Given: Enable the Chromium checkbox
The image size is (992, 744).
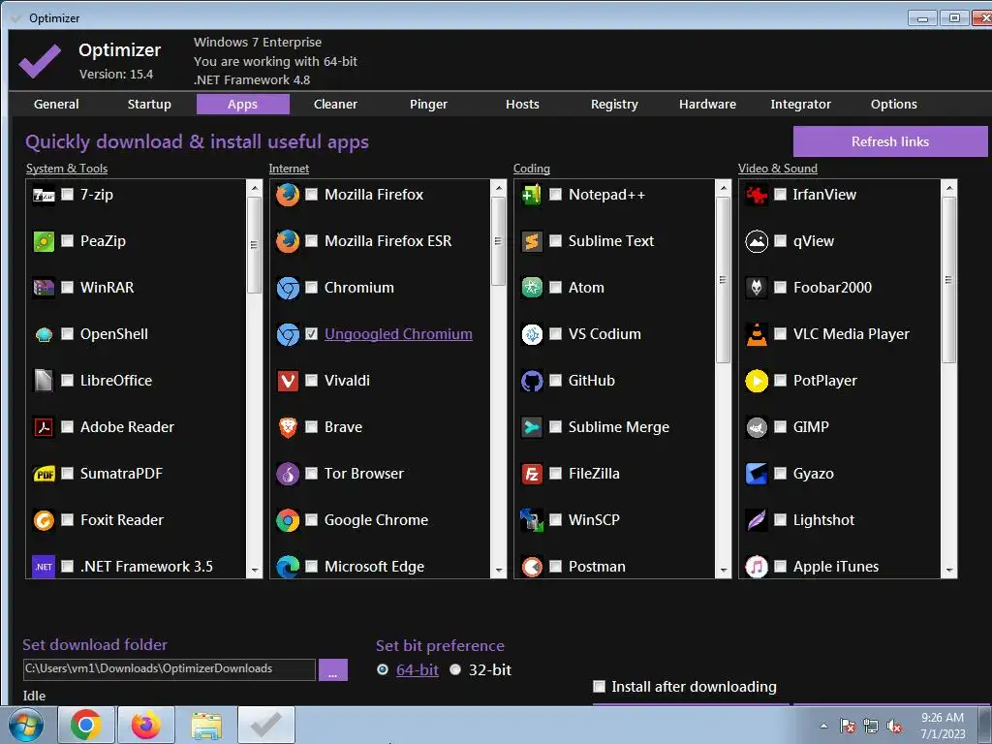Looking at the screenshot, I should coord(311,287).
